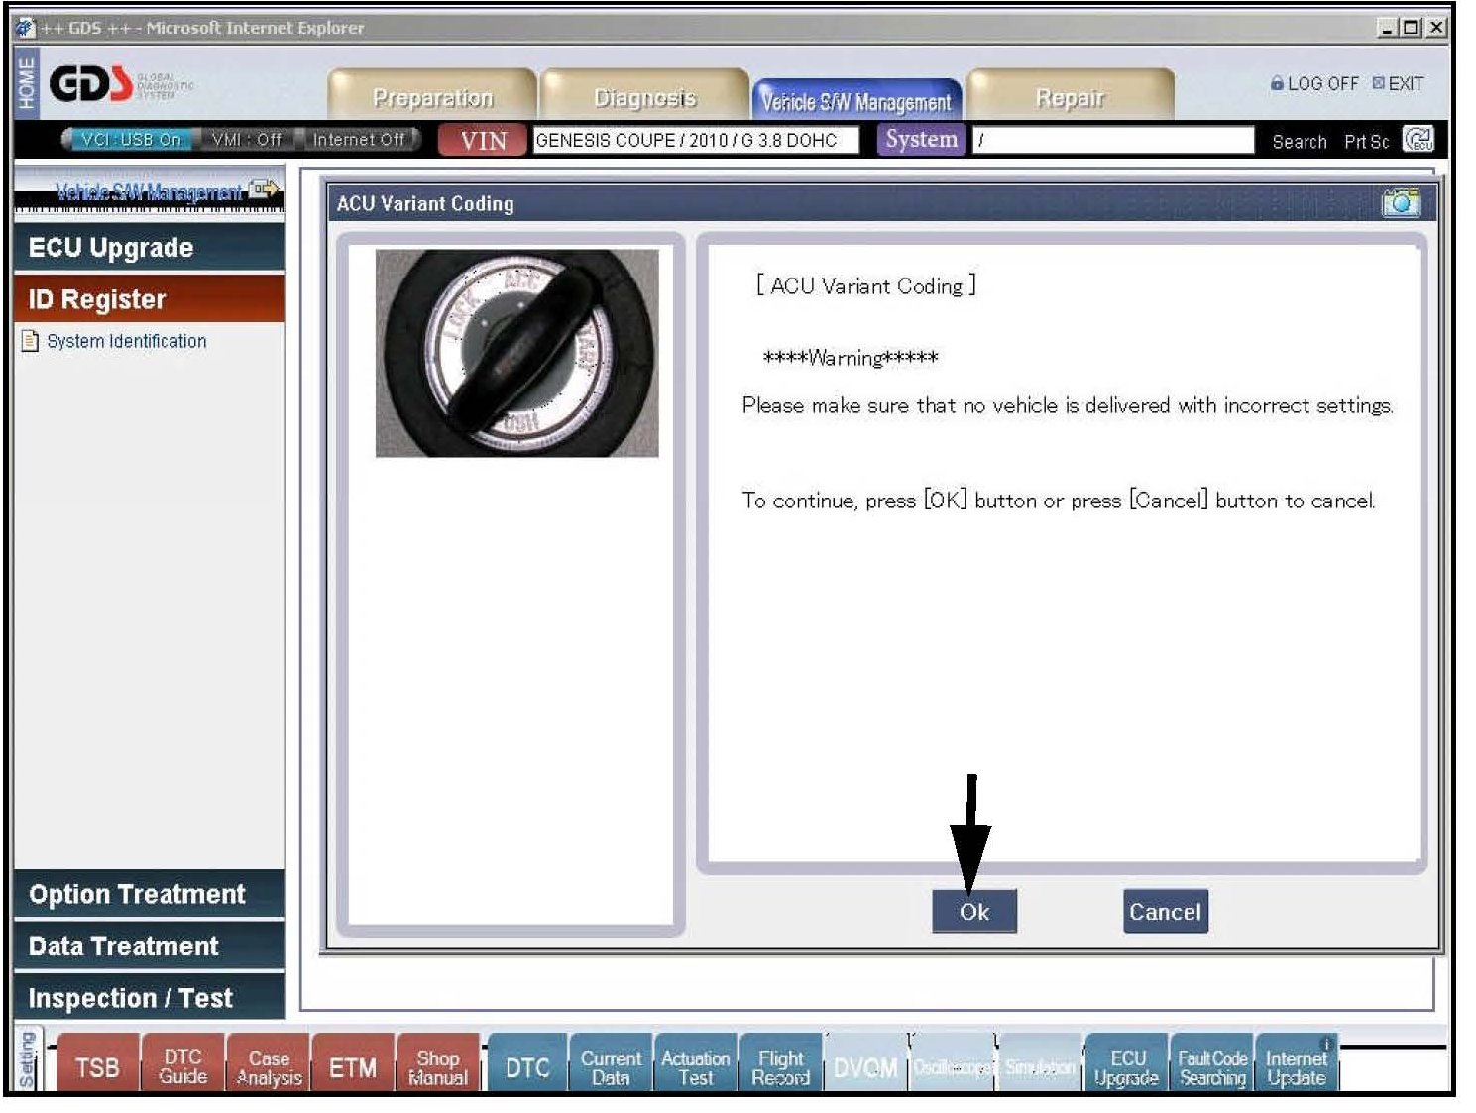Expand the Inspection / Test section
The height and width of the screenshot is (1113, 1476).
[x=149, y=998]
